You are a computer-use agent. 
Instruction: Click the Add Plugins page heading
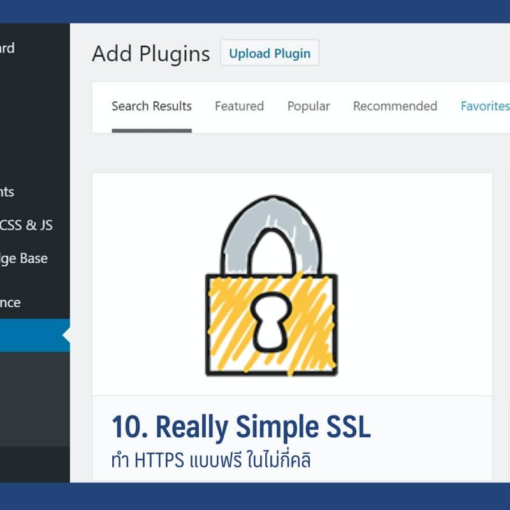[150, 54]
